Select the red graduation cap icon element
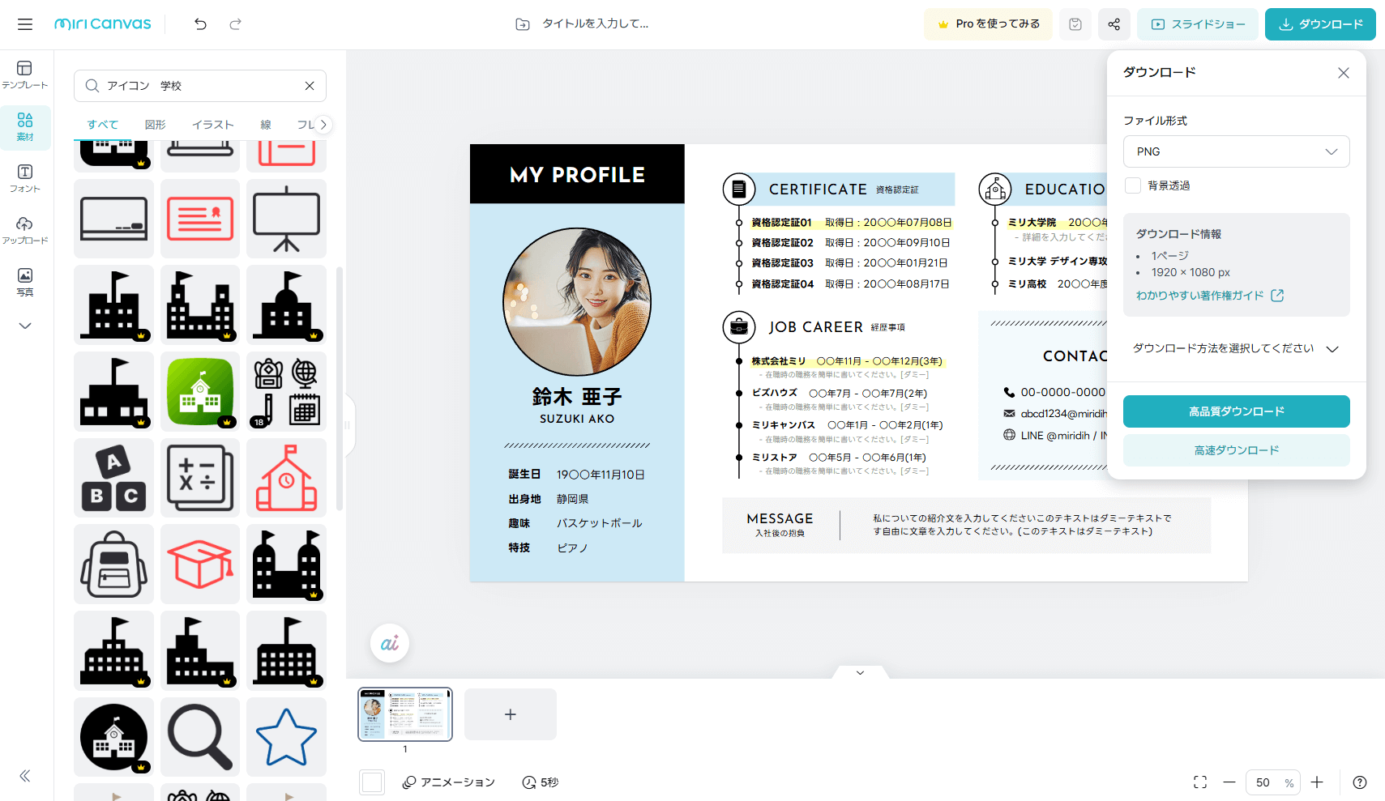 tap(199, 564)
